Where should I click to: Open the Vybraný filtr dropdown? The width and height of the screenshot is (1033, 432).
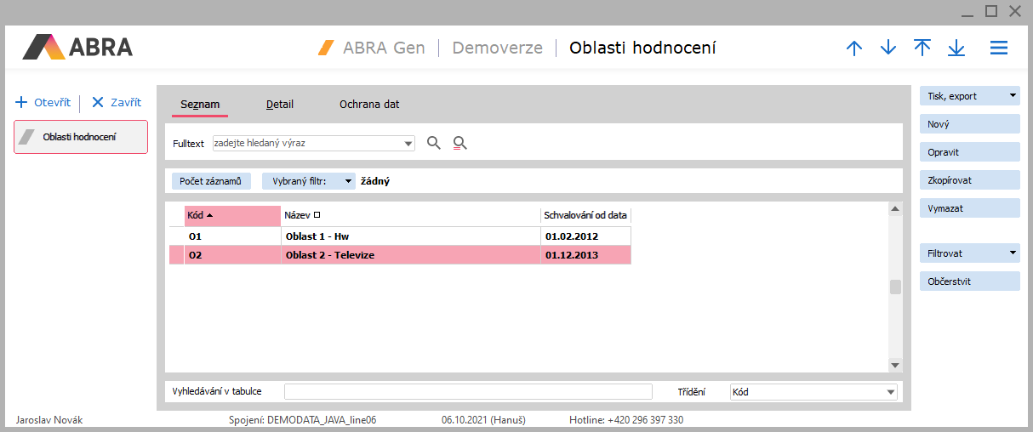tap(349, 181)
